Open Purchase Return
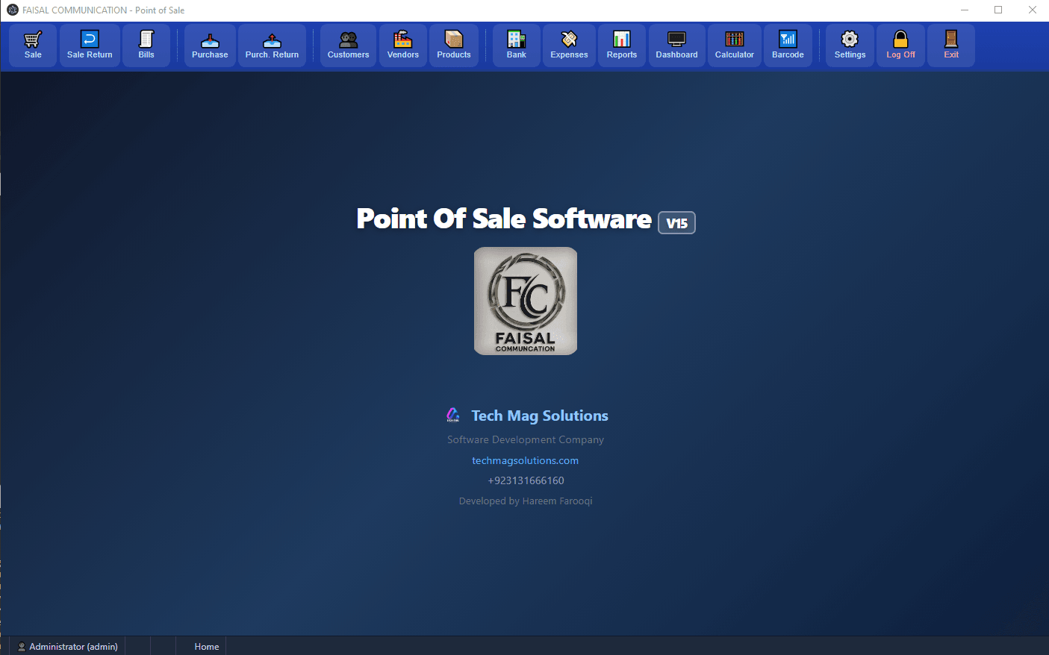The width and height of the screenshot is (1049, 655). [272, 45]
